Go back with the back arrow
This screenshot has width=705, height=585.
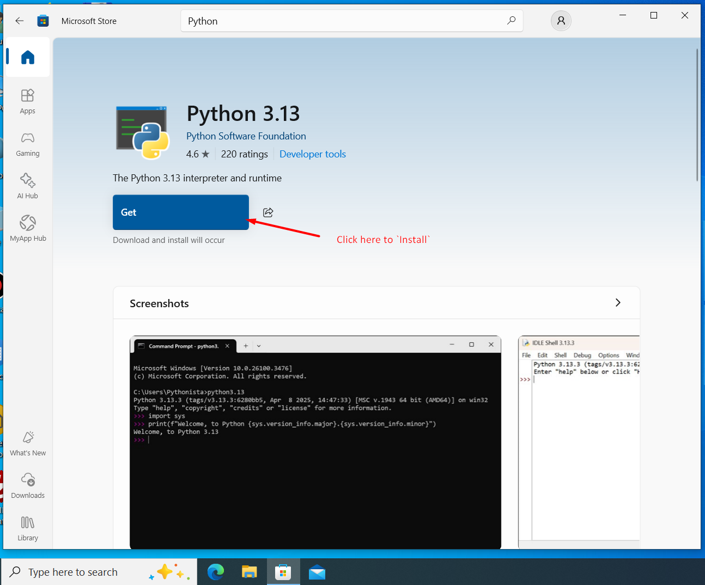20,21
